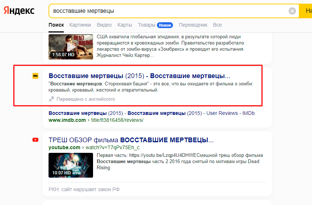The width and height of the screenshot is (312, 205).
Task: Switch to the Видео tab
Action: [104, 25]
